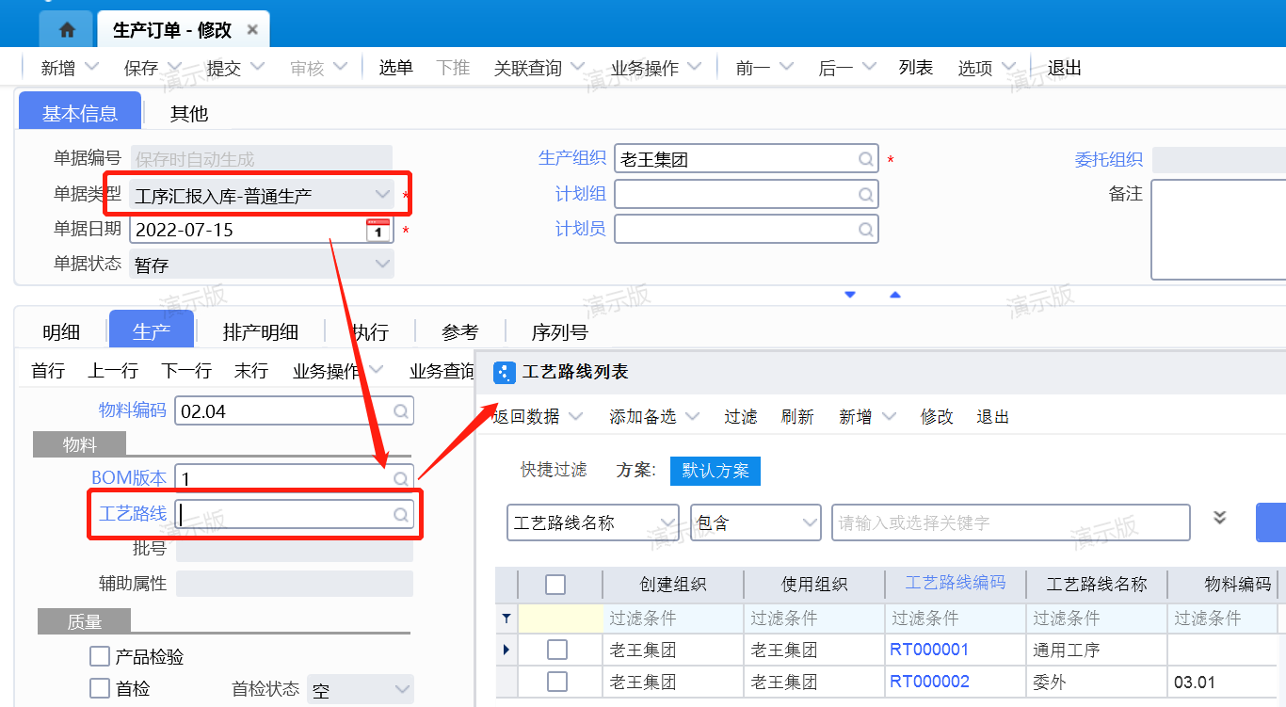Select the 默认方案 filter scheme
Image resolution: width=1286 pixels, height=707 pixels.
715,471
